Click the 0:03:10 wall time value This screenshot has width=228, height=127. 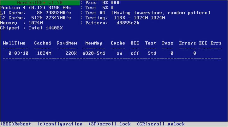pyautogui.click(x=18, y=53)
